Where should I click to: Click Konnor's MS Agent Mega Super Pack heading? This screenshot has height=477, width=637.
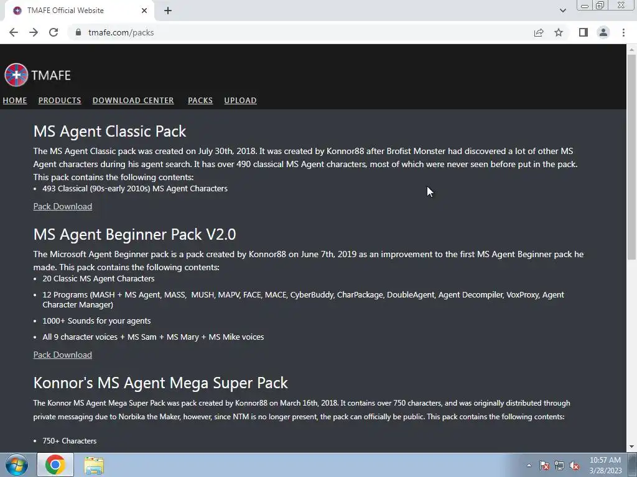160,383
